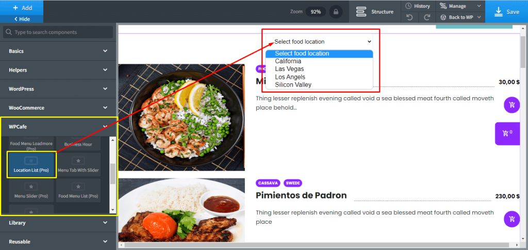This screenshot has width=528, height=250.
Task: Click the undo arrow icon
Action: [x=409, y=17]
